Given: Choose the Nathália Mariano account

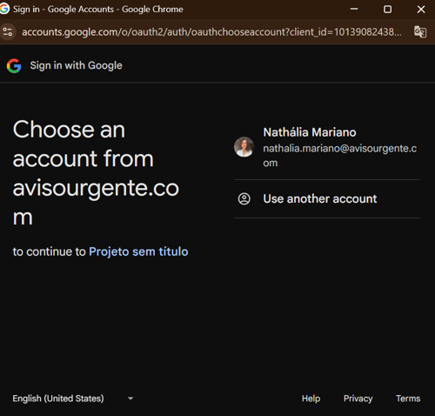Looking at the screenshot, I should point(327,147).
